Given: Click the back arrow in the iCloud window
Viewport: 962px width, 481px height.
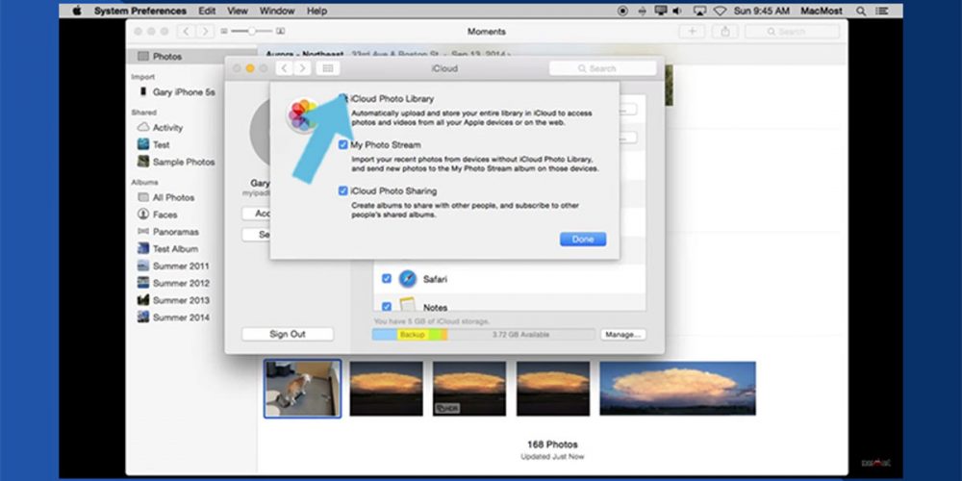Looking at the screenshot, I should click(x=284, y=68).
